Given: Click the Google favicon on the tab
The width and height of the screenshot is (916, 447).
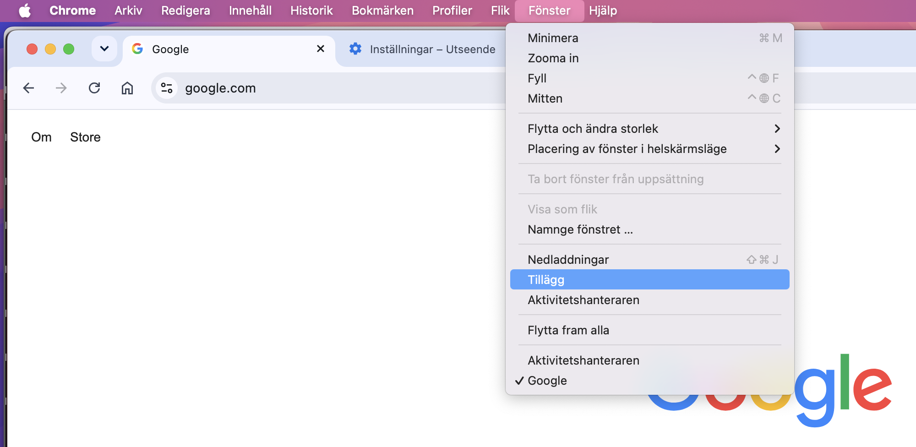Looking at the screenshot, I should (x=137, y=49).
